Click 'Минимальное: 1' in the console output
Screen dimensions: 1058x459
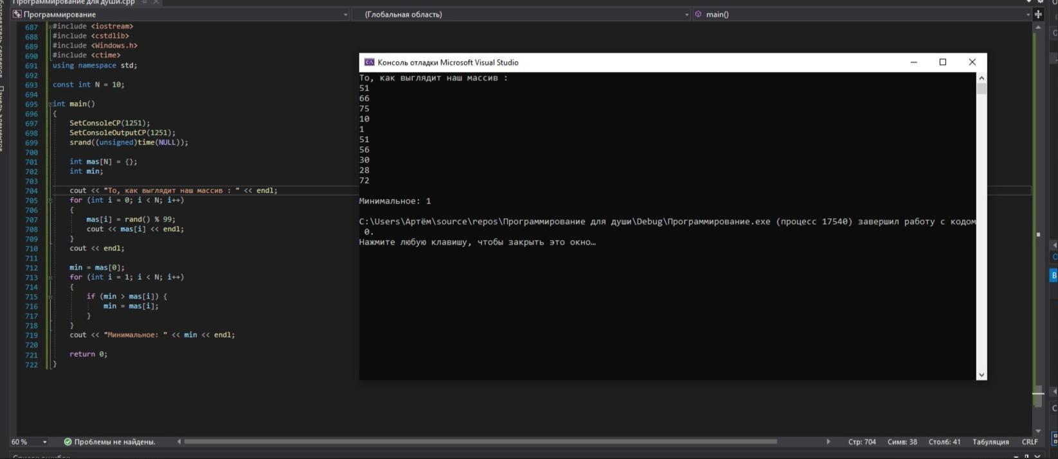tap(395, 201)
